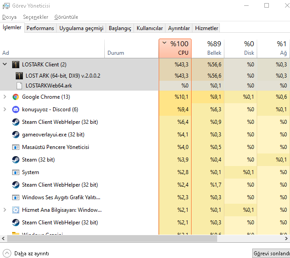Switch to the Uygulama geçmişi tab

[81, 28]
